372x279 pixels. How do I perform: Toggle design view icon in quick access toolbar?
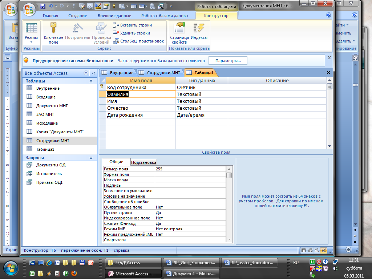pos(98,6)
